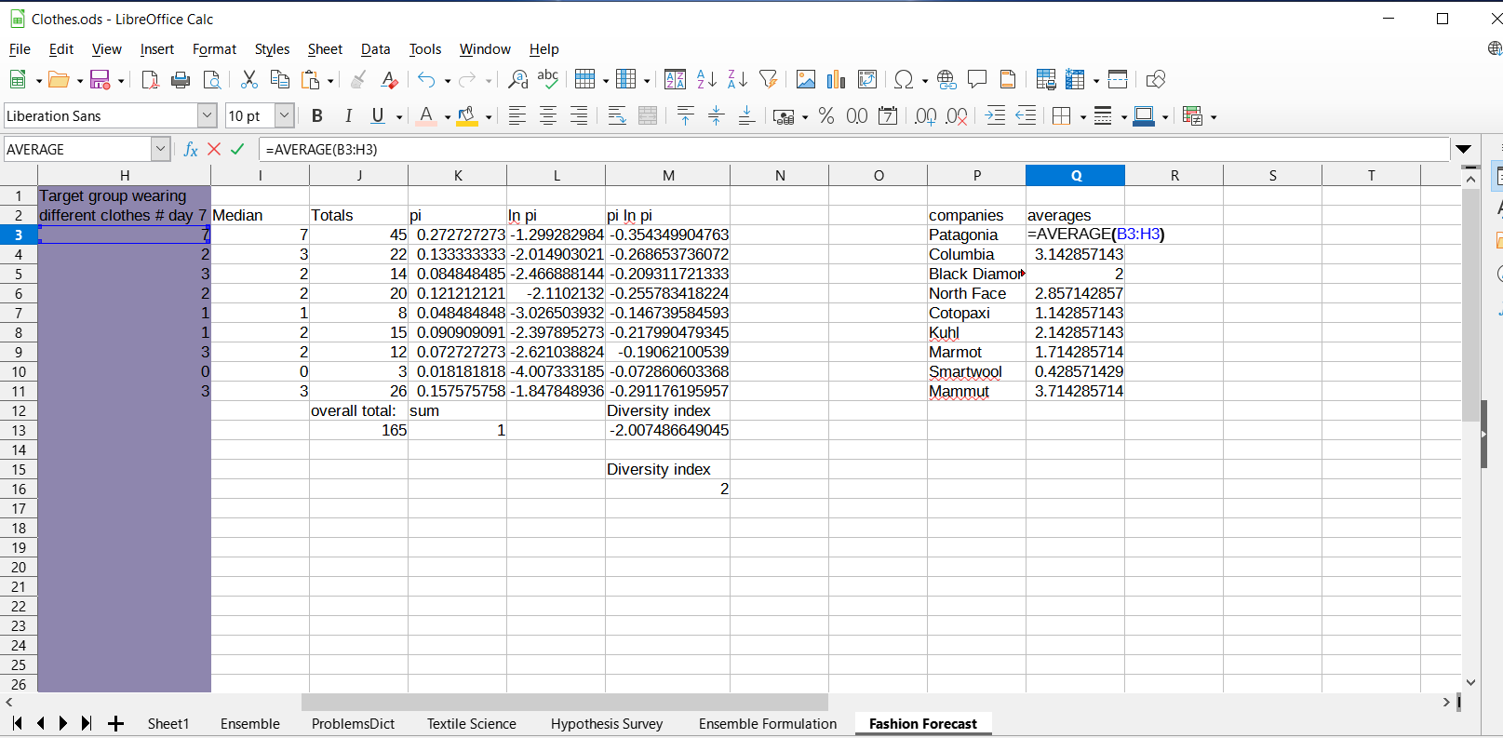Add a new sheet with the plus icon
The width and height of the screenshot is (1503, 738).
coord(115,724)
